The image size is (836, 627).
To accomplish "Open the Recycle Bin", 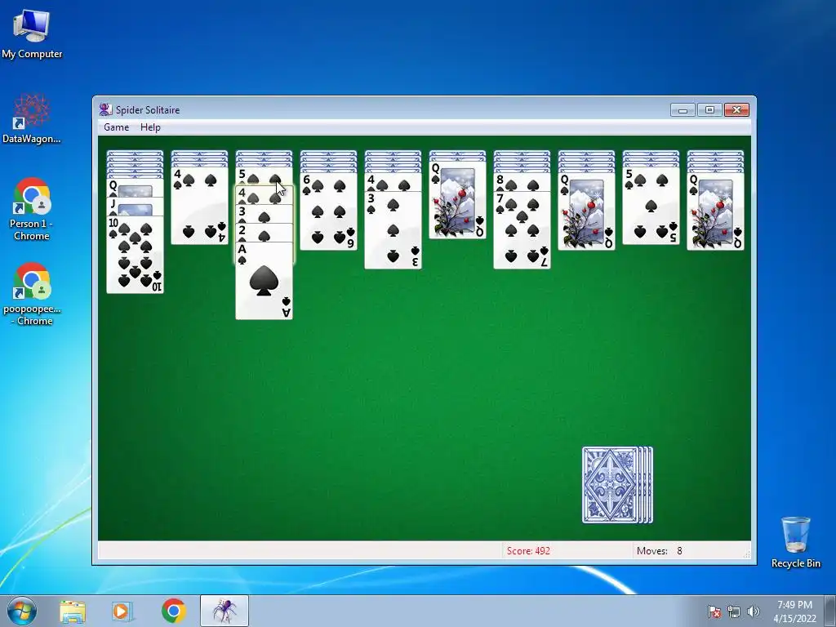I will (795, 542).
